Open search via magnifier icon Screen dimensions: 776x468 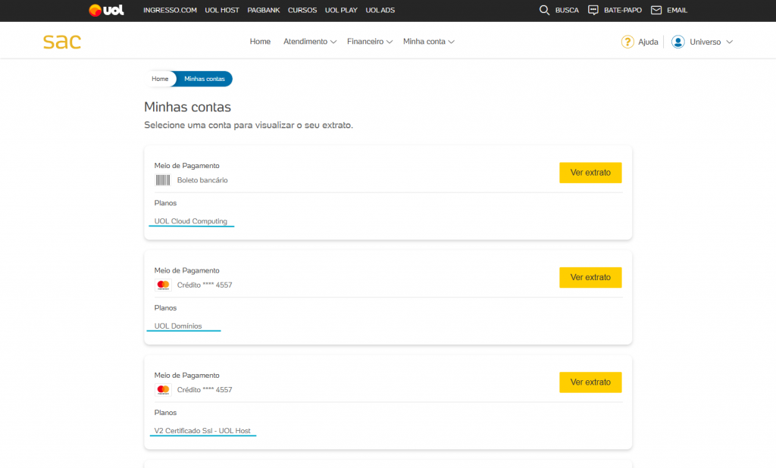(x=544, y=10)
